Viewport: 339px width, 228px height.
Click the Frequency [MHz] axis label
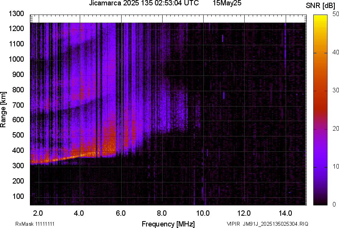point(168,224)
